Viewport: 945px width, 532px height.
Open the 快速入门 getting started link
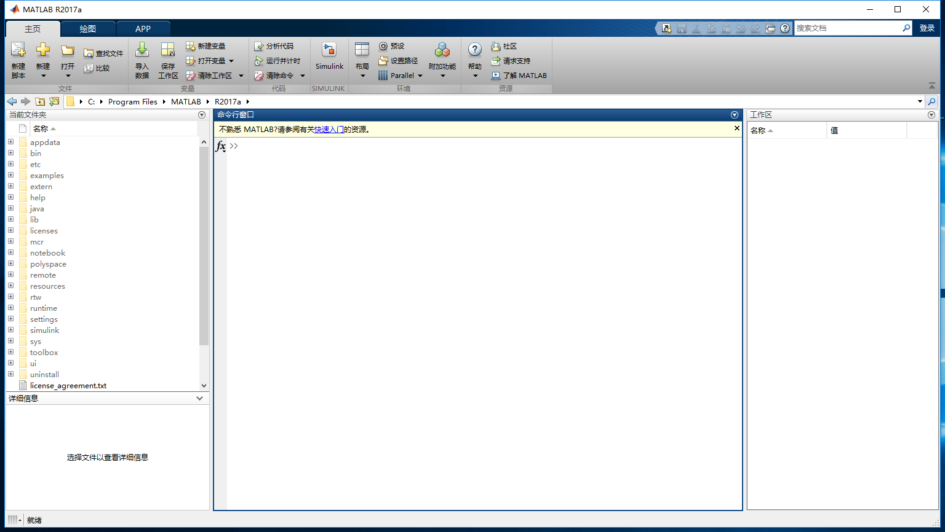click(x=329, y=130)
